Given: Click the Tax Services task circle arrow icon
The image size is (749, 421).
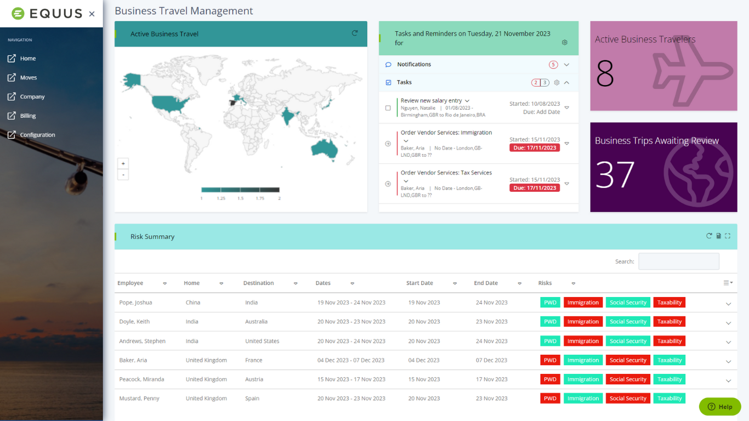Looking at the screenshot, I should [388, 184].
